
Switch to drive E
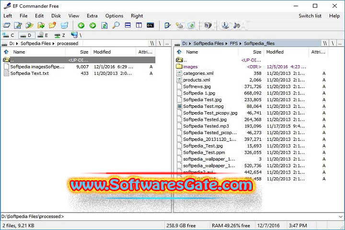(43, 35)
